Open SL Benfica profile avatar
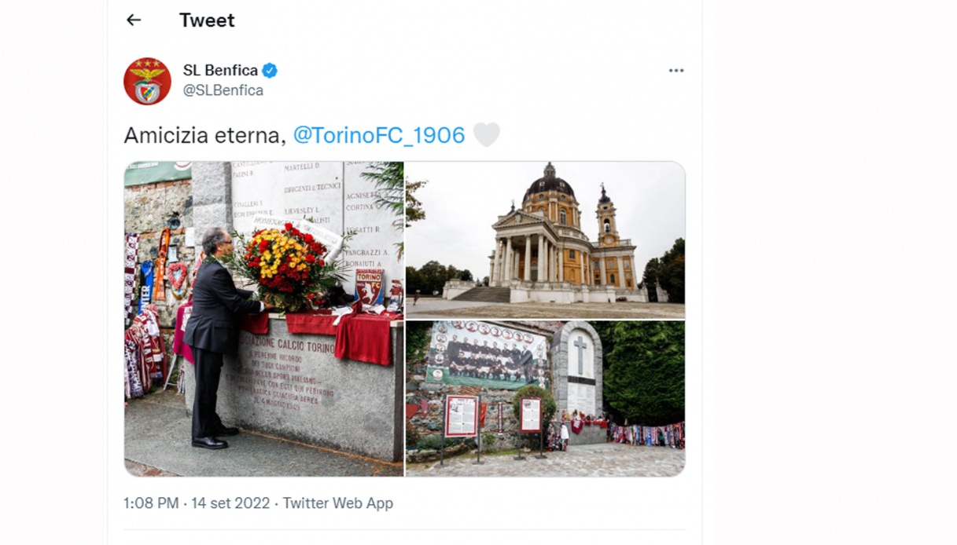 pyautogui.click(x=147, y=81)
